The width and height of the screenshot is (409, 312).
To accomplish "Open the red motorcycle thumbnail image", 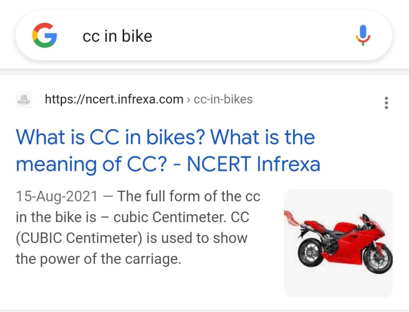I will coord(338,243).
